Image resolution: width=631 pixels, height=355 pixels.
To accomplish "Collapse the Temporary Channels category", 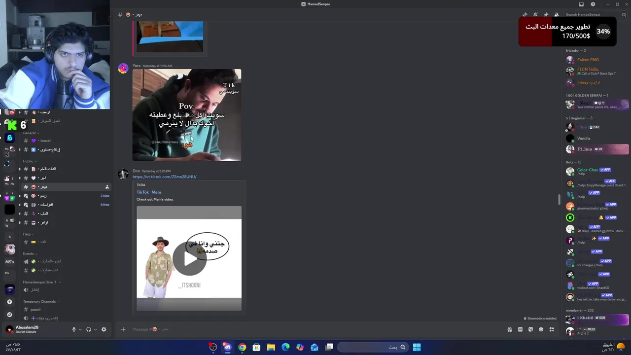I will [41, 301].
